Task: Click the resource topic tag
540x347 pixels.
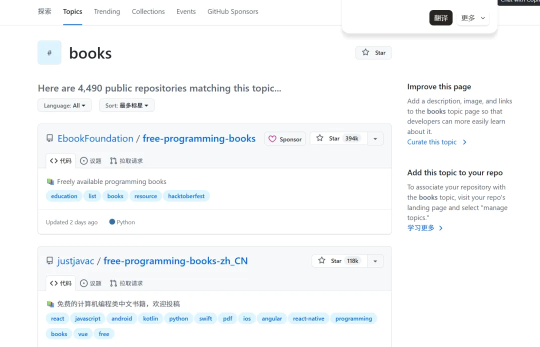Action: click(x=145, y=196)
